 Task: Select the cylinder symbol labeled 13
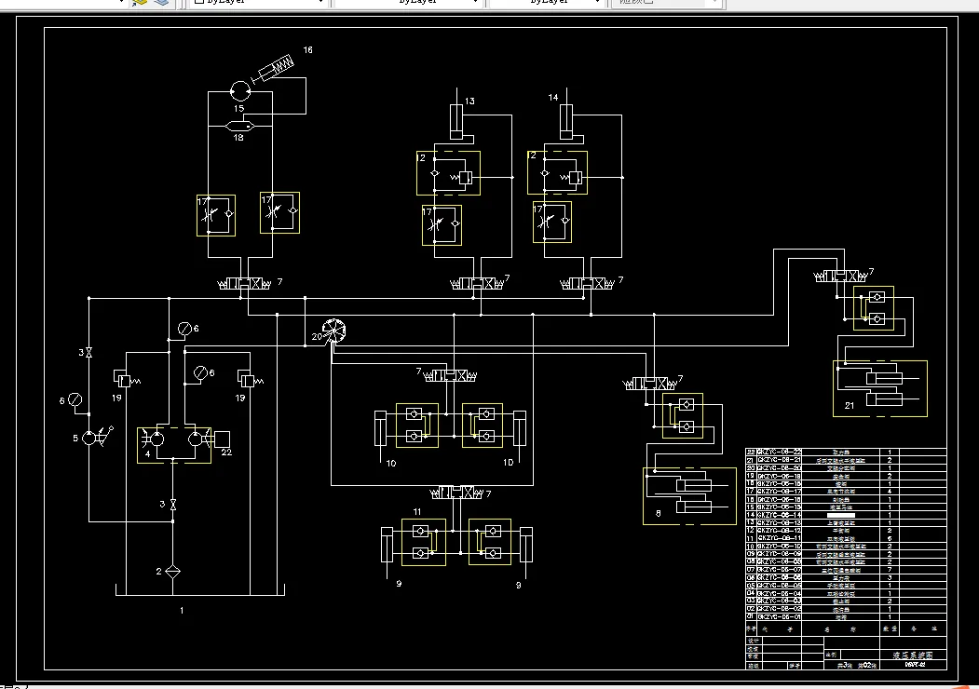coord(457,122)
